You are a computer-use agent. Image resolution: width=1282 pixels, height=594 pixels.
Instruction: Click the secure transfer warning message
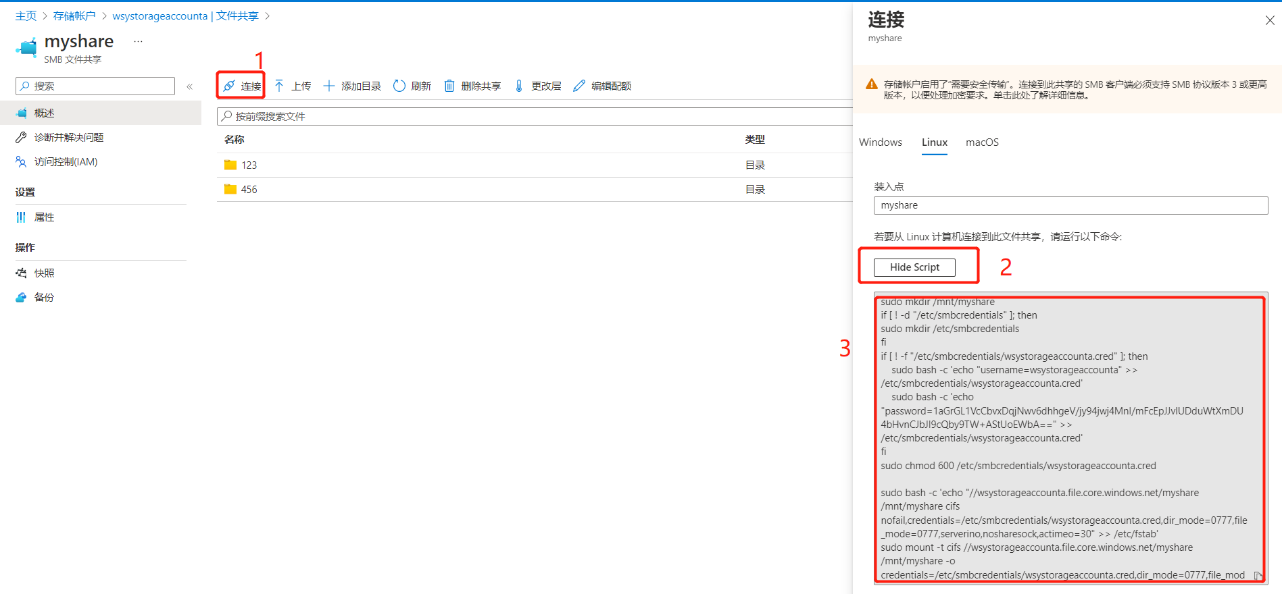point(1075,90)
